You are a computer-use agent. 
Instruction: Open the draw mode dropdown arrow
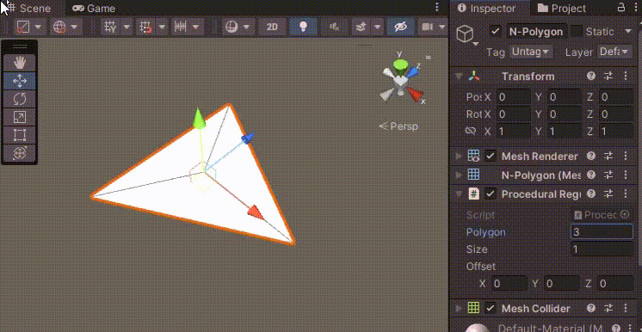pos(247,27)
